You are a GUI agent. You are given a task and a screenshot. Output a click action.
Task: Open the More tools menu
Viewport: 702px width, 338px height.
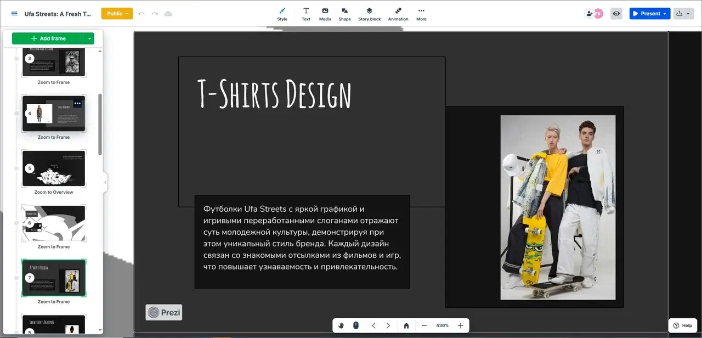pos(421,14)
